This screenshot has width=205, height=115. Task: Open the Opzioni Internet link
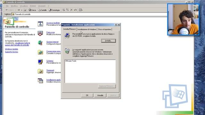[52, 42]
